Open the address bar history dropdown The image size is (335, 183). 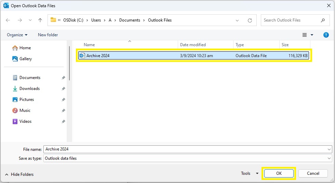tap(237, 20)
